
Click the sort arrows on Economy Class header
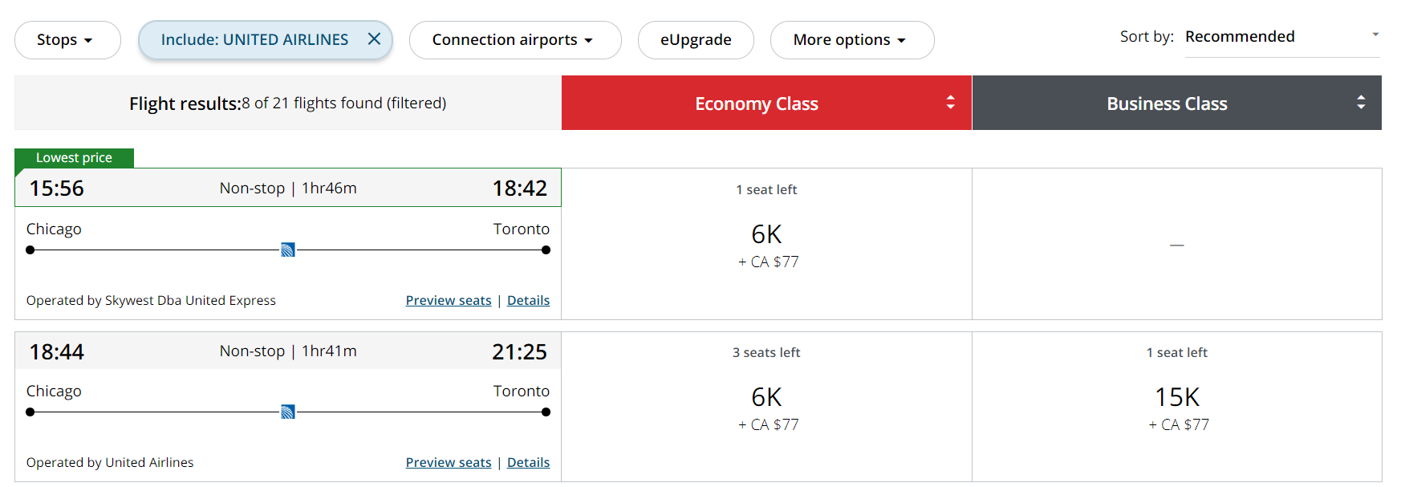pos(950,103)
